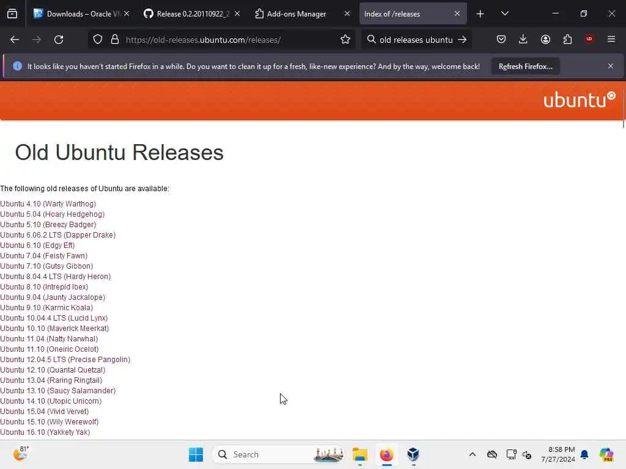Open VirtualBox from the taskbar

[413, 454]
